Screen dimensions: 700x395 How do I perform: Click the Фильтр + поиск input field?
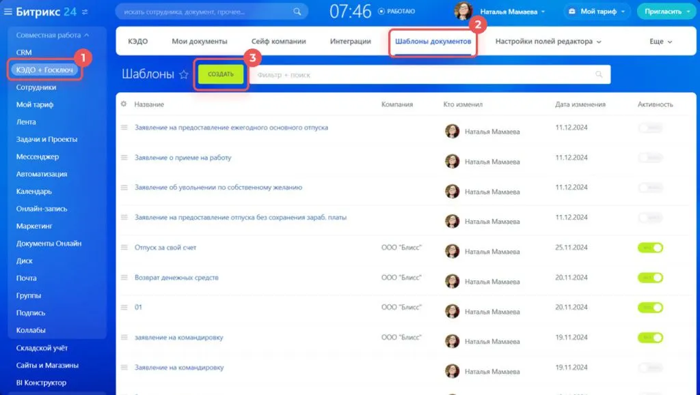point(420,75)
